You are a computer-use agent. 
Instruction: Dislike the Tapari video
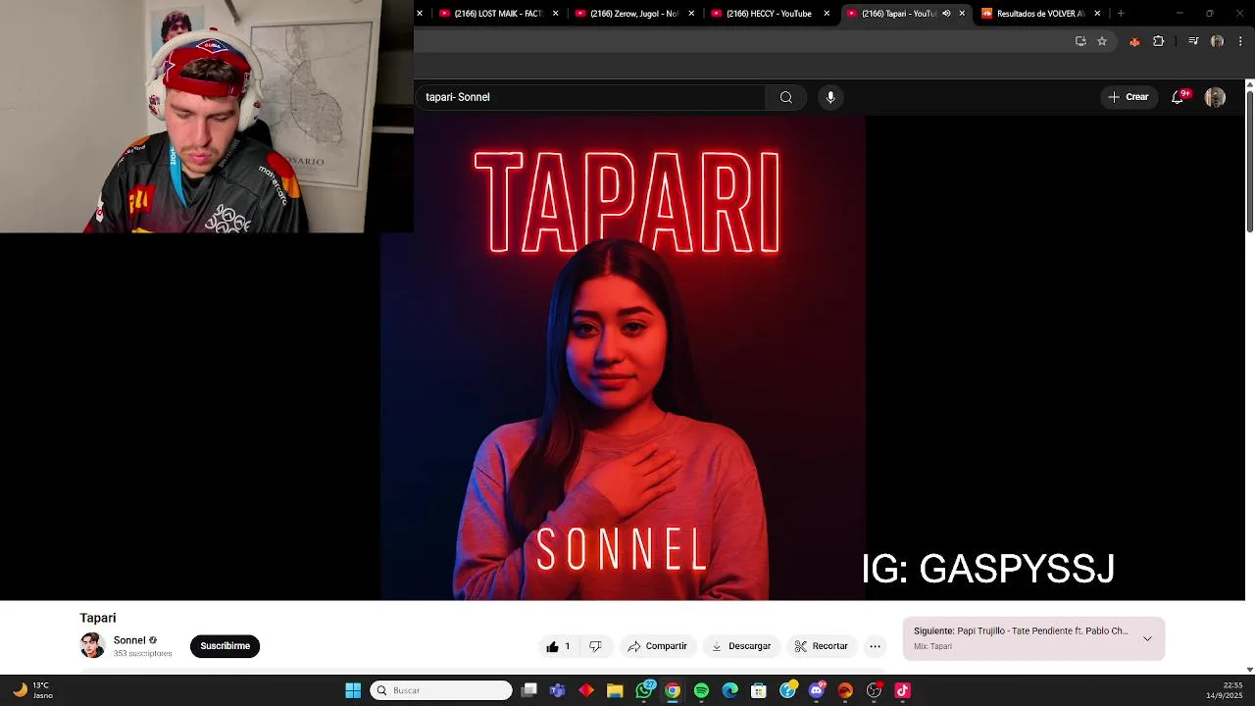[x=595, y=646]
